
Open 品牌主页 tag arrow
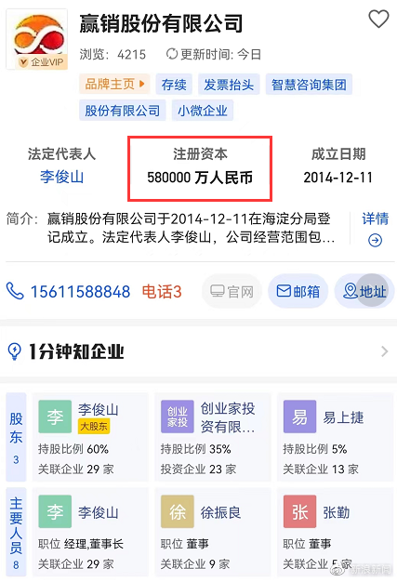point(114,84)
